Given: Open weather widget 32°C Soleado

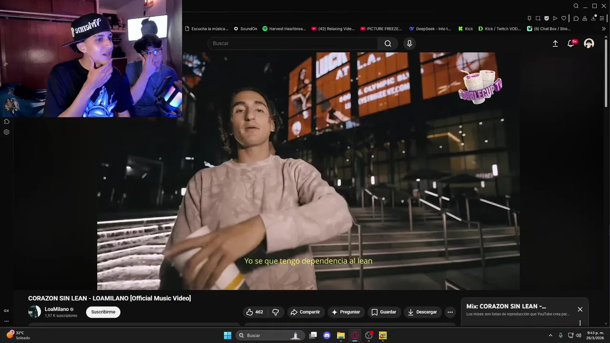Looking at the screenshot, I should click(x=19, y=335).
